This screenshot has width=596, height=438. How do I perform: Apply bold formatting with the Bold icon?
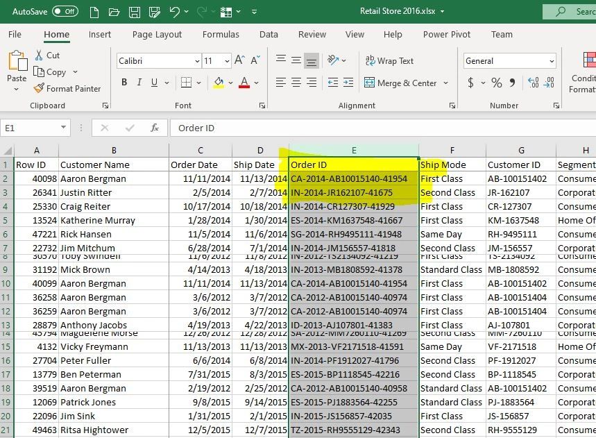click(124, 81)
